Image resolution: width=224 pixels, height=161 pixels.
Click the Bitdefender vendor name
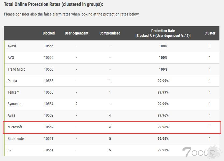coord(16,139)
